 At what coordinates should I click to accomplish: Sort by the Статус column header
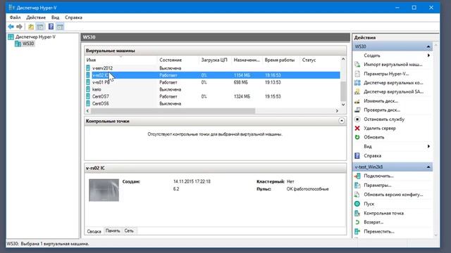(319, 60)
